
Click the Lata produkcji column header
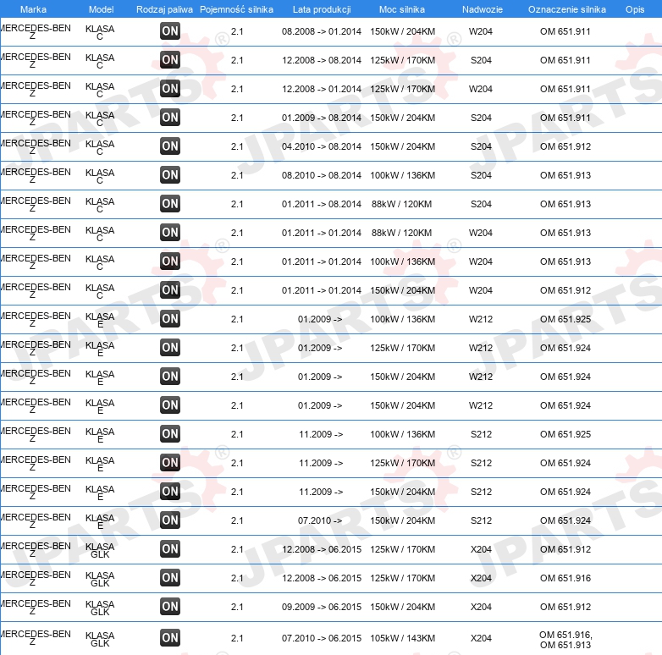[x=322, y=9]
